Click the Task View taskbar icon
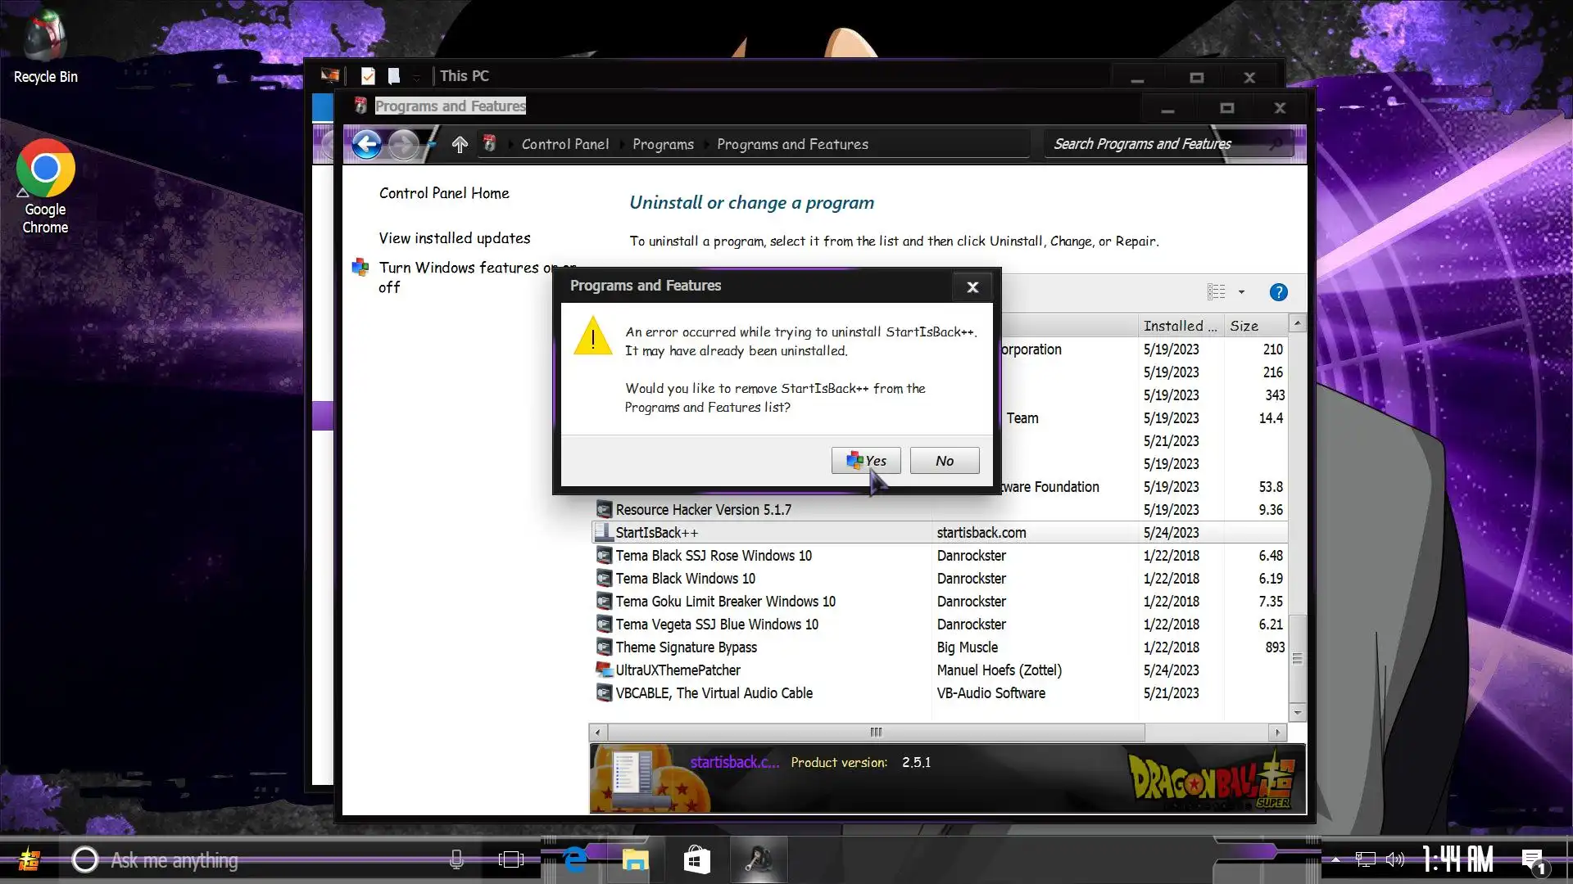 [x=510, y=860]
